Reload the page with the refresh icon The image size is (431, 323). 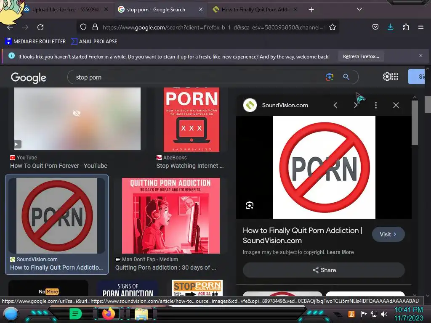coord(40,27)
